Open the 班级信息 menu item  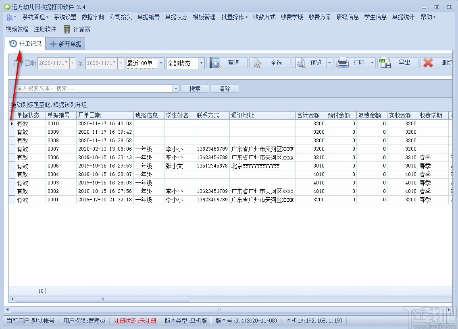[348, 17]
